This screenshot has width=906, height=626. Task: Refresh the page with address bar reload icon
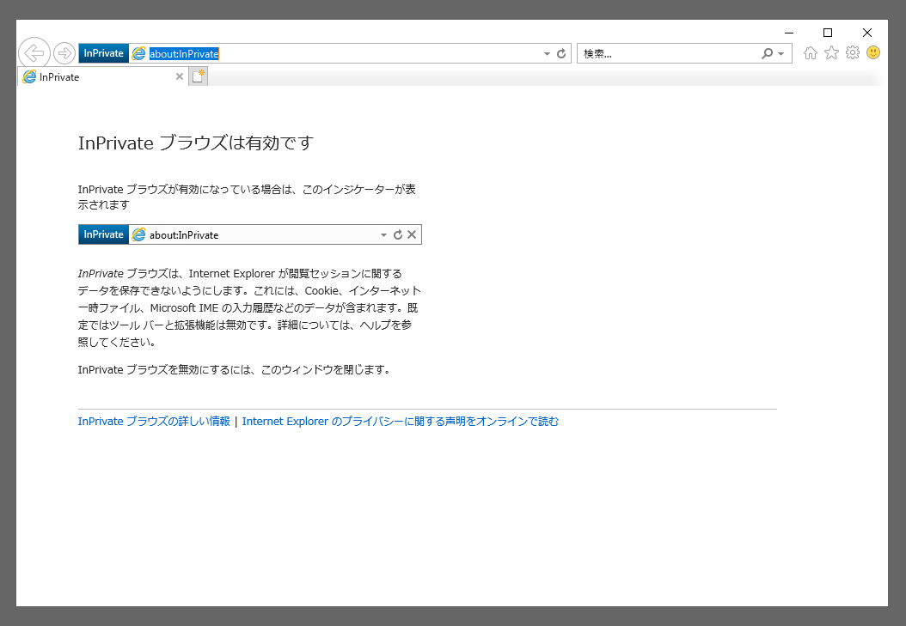click(561, 53)
